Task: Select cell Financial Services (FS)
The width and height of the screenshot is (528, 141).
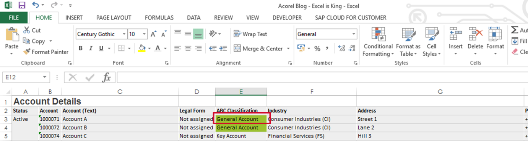Action: 312,136
